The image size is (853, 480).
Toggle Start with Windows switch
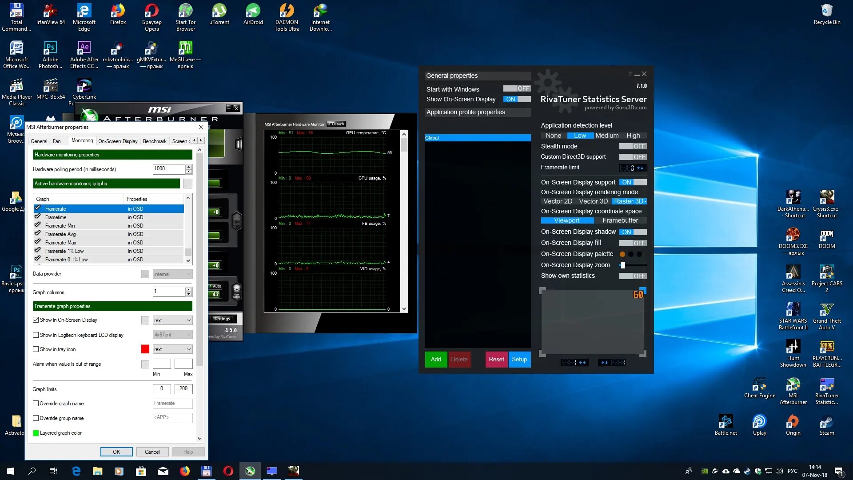click(x=517, y=89)
